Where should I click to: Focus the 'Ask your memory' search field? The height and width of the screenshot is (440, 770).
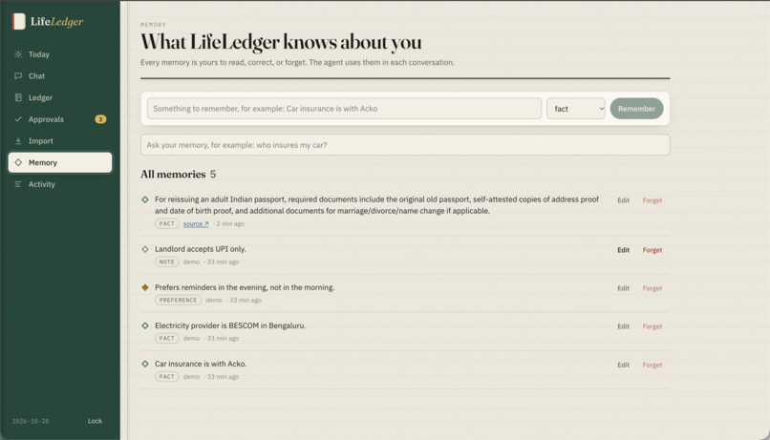[x=405, y=145]
